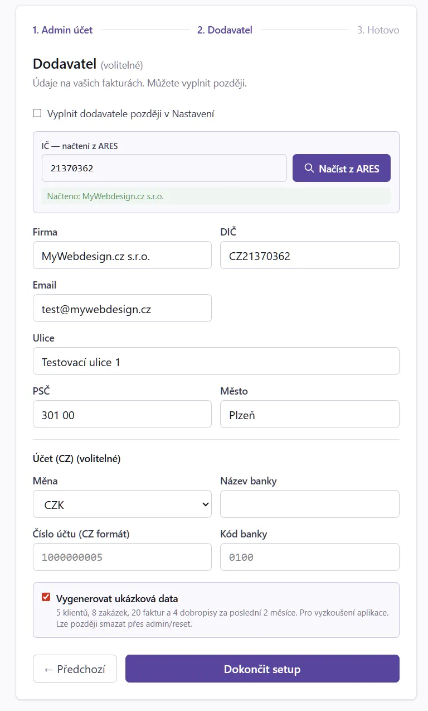Click the empty Název banky field
Viewport: 428px width, 711px height.
pyautogui.click(x=310, y=504)
